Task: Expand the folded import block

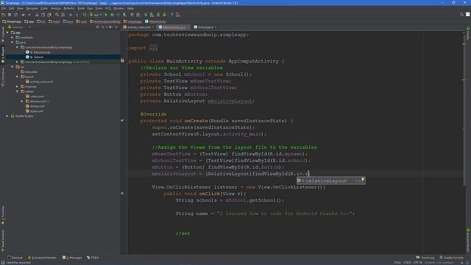Action: 154,48
